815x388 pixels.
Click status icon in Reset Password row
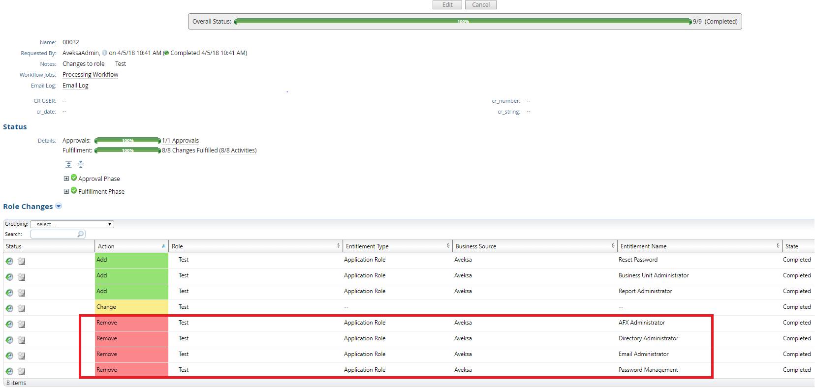(x=9, y=261)
